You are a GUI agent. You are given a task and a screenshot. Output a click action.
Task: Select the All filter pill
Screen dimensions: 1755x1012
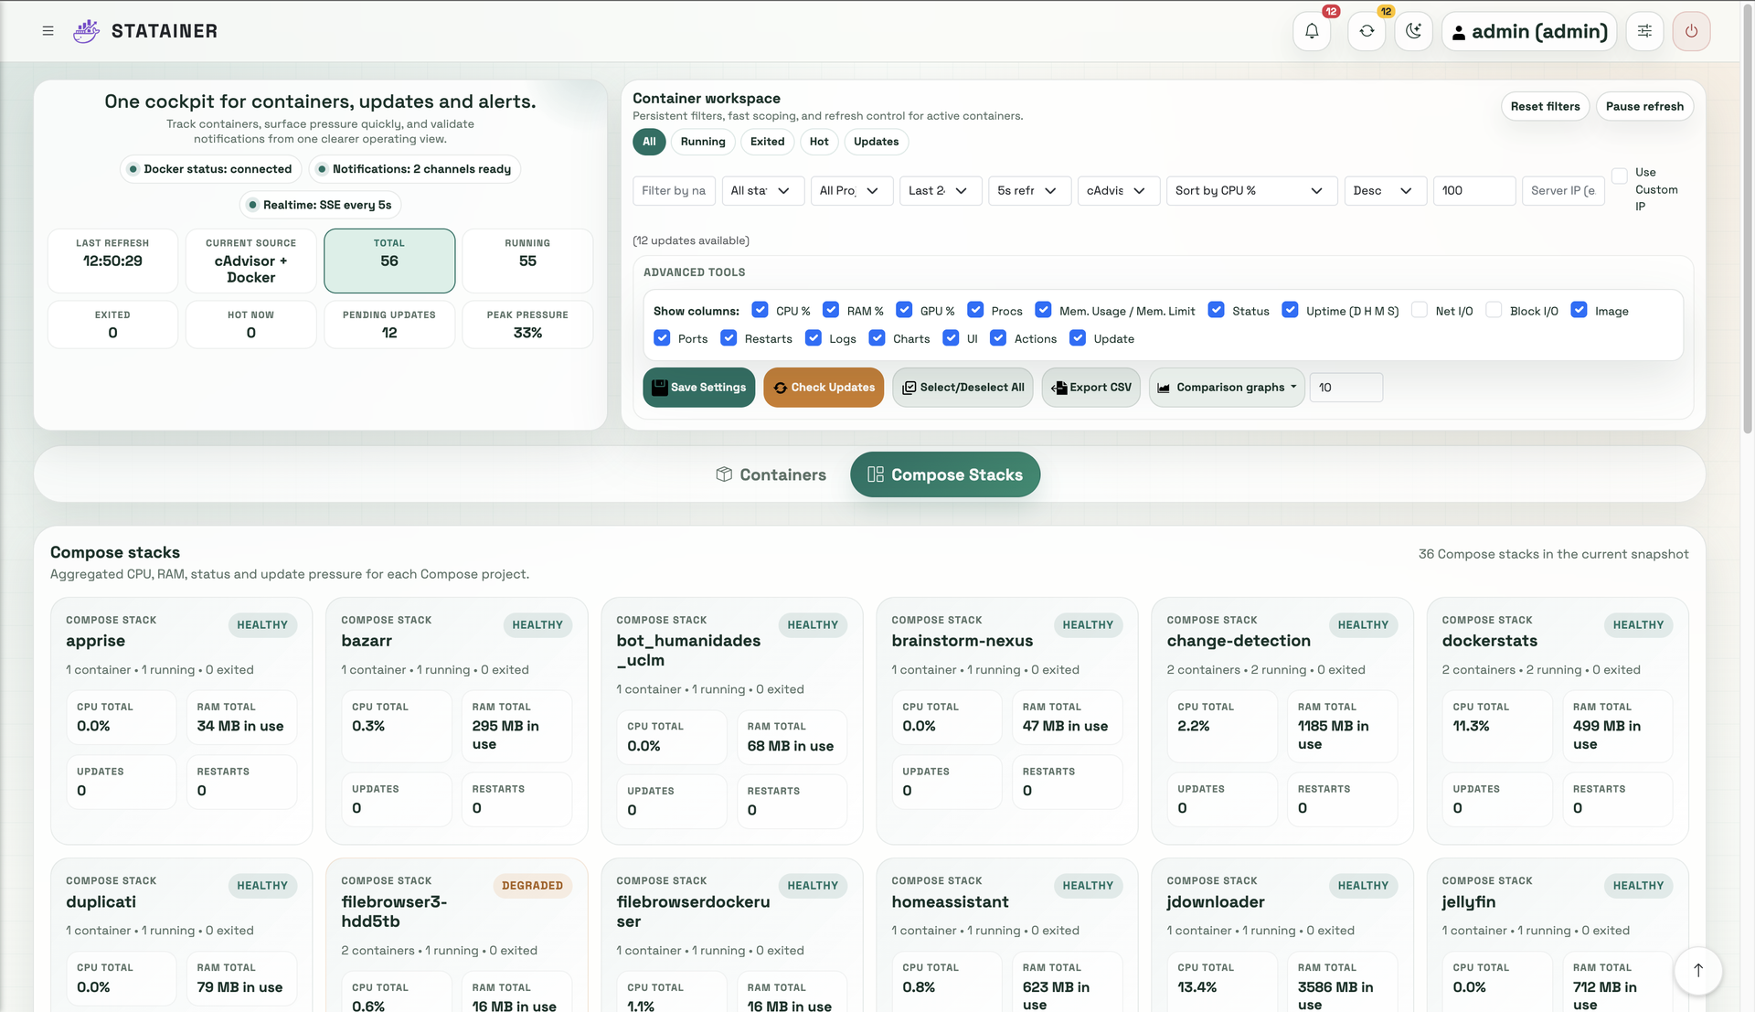[x=649, y=142]
